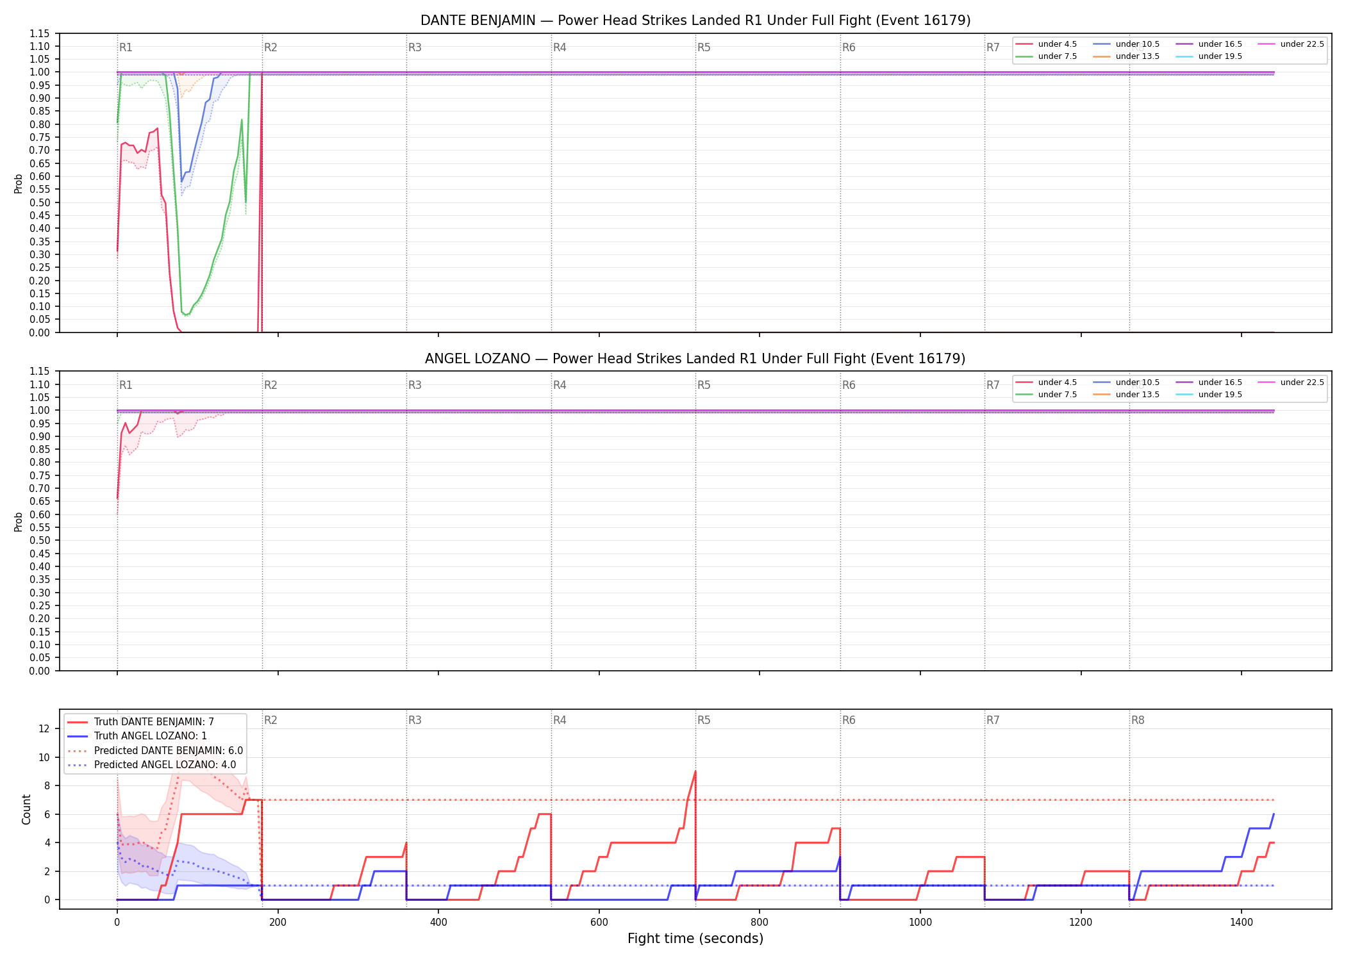The image size is (1346, 961).
Task: Click the R3 round marker in Angel Lozano chart
Action: [415, 385]
